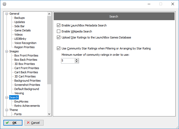Open Voice Recognition settings
The height and width of the screenshot is (129, 179).
25,43
